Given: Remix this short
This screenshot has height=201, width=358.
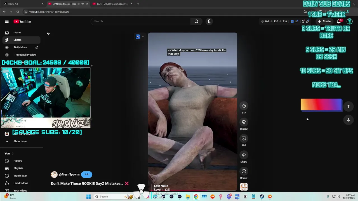Looking at the screenshot, I should (x=244, y=171).
